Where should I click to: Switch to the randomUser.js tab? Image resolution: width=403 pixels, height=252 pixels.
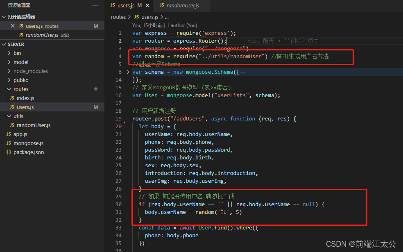pyautogui.click(x=183, y=5)
